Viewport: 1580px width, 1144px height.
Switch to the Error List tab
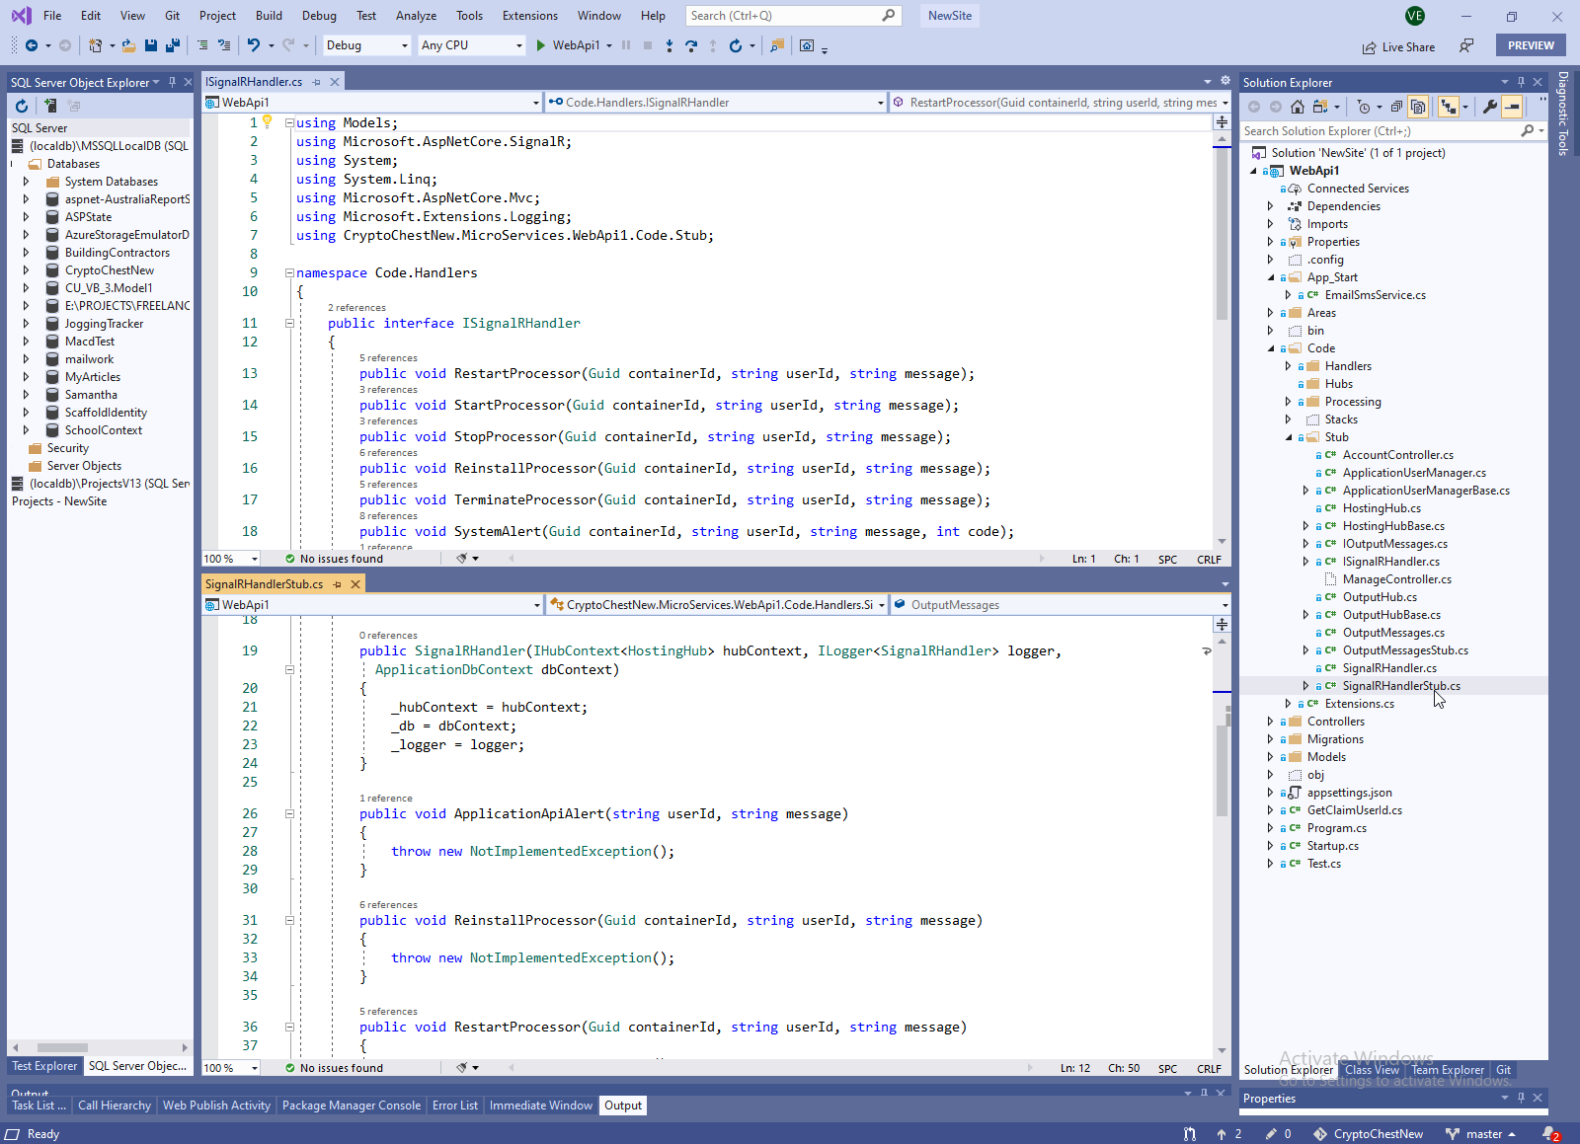click(x=455, y=1106)
